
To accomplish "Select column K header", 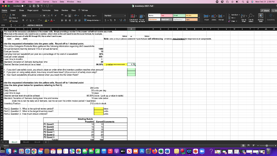I will [131, 29].
